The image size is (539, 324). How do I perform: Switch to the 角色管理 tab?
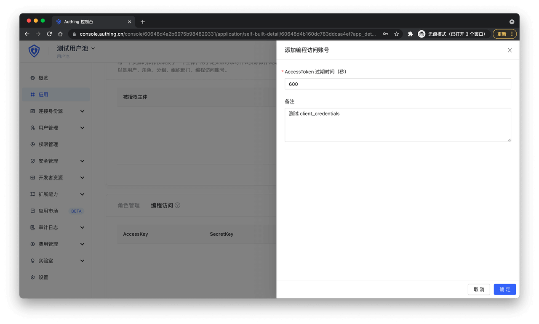point(128,205)
